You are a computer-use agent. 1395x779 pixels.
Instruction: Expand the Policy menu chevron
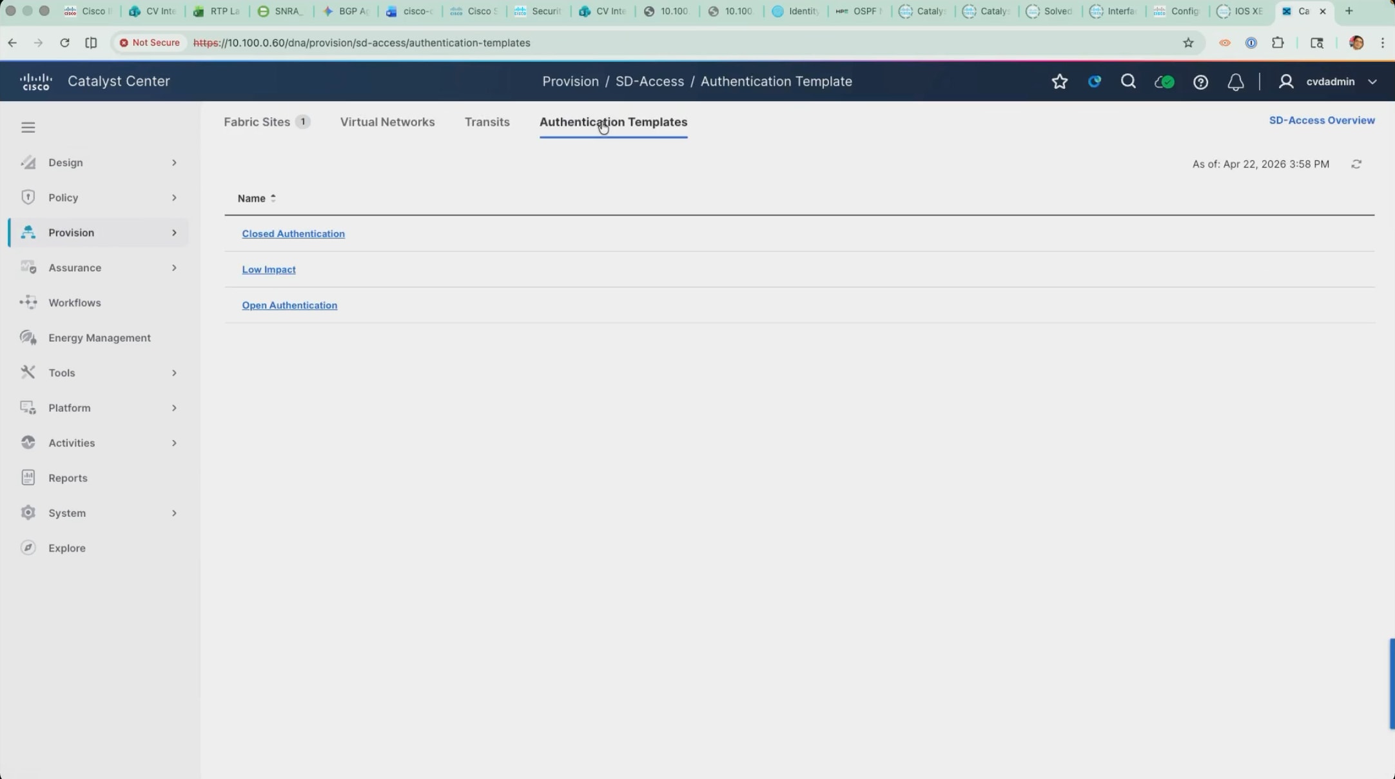[x=174, y=198]
